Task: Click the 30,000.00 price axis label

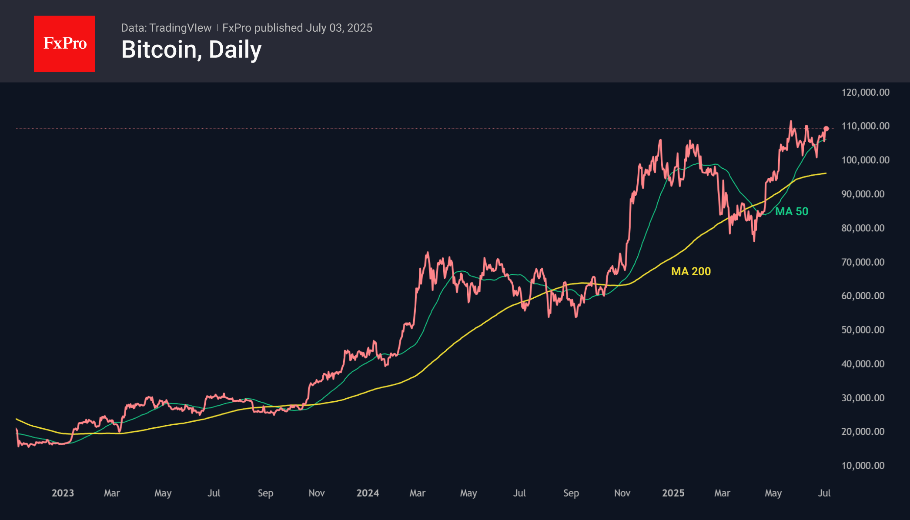Action: pos(863,398)
